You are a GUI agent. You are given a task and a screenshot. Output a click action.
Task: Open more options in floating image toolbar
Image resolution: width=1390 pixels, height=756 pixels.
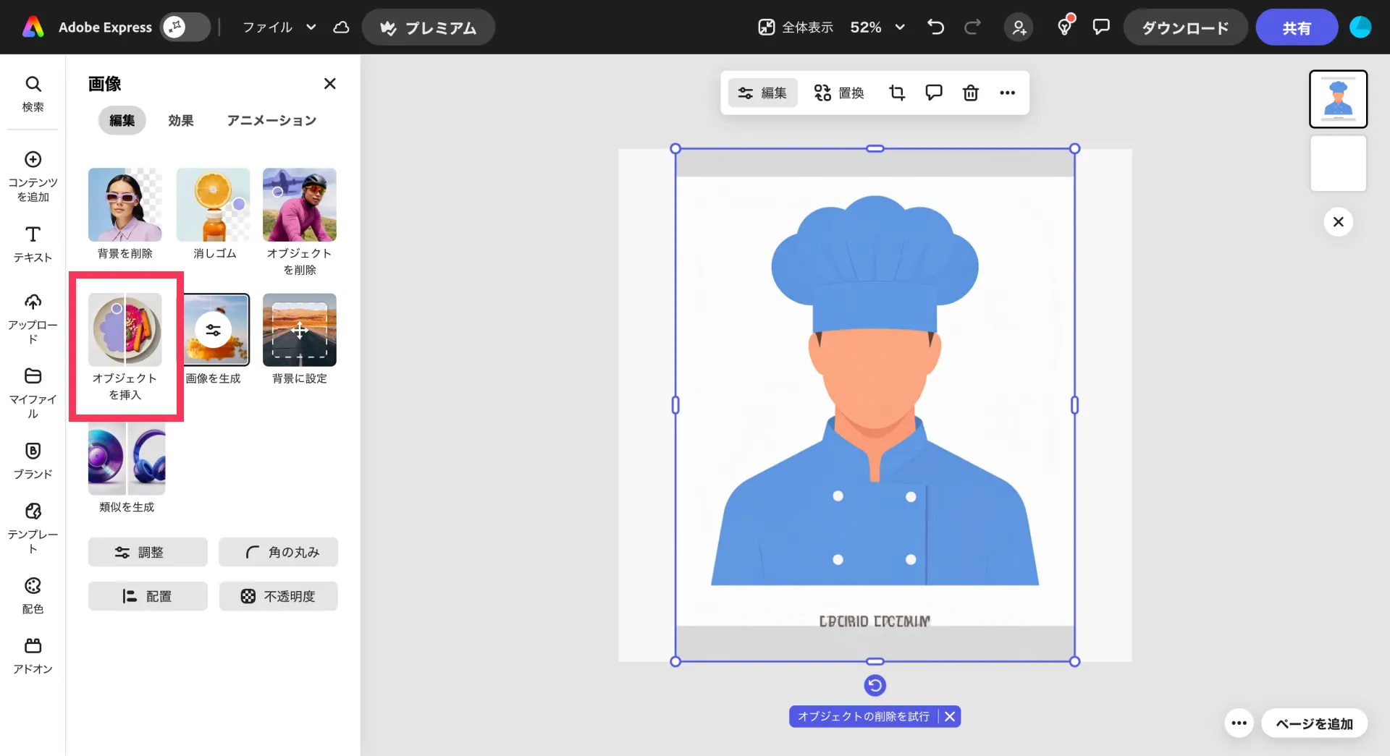coord(1007,93)
